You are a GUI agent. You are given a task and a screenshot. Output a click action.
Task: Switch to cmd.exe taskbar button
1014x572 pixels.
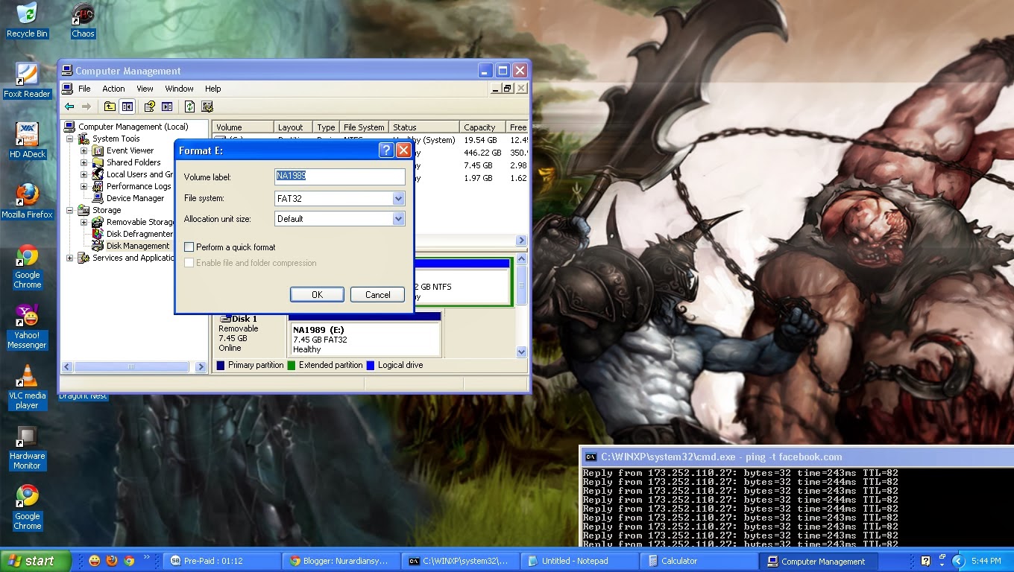pos(460,561)
